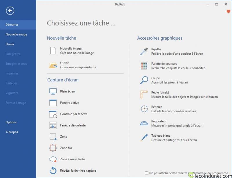Select Démarrer in the sidebar
This screenshot has height=178, width=232.
18,25
